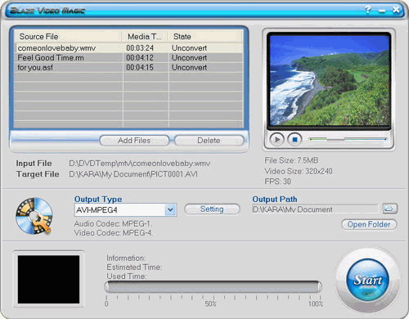Image resolution: width=409 pixels, height=319 pixels.
Task: Click the FPS: 30 text
Action: [277, 182]
